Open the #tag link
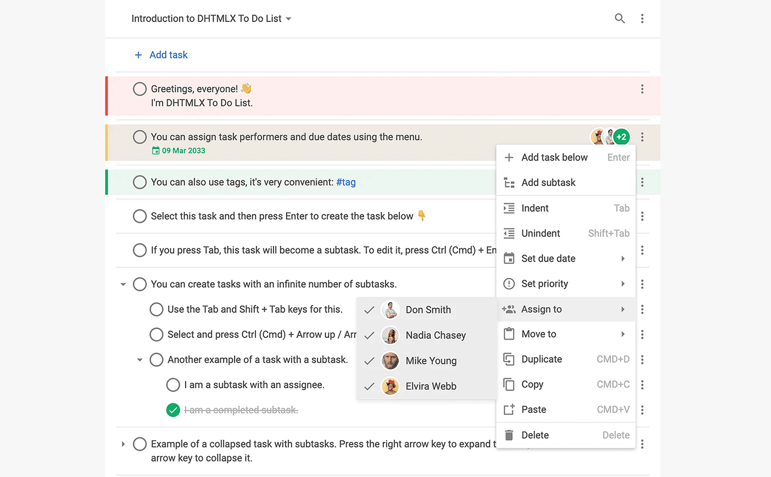This screenshot has width=771, height=477. click(x=346, y=182)
